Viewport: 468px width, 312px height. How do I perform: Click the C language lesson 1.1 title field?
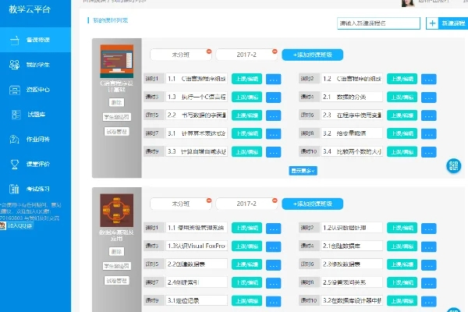(x=197, y=79)
